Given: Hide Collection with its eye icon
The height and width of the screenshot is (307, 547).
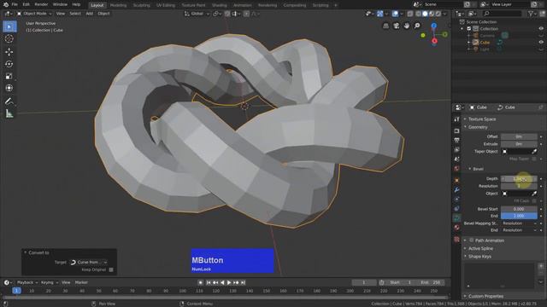Looking at the screenshot, I should coord(541,29).
